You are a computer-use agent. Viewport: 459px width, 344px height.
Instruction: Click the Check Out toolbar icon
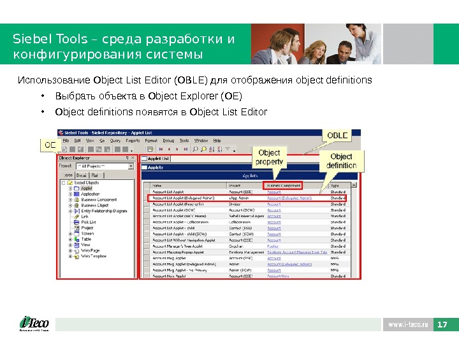click(150, 149)
